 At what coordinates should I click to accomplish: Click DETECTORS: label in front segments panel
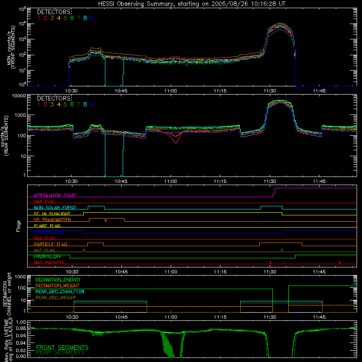coord(54,12)
